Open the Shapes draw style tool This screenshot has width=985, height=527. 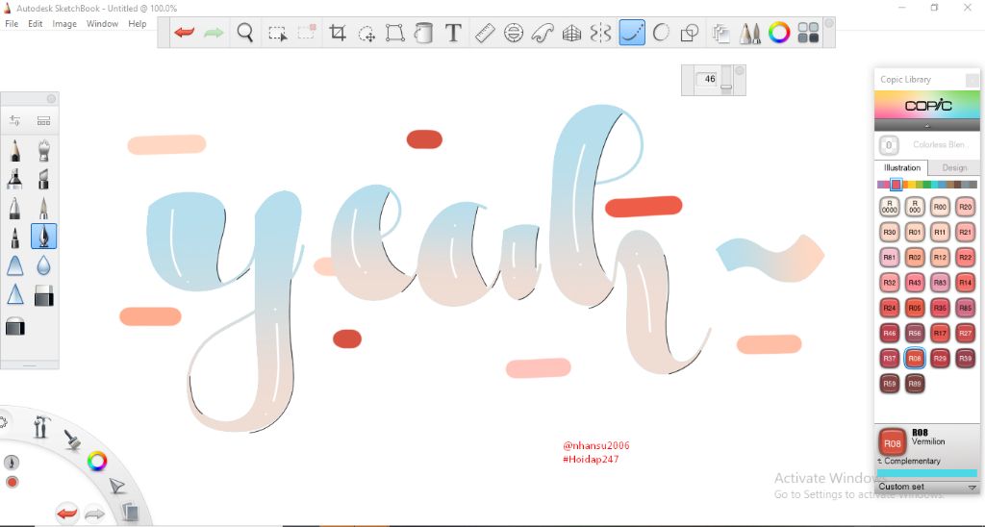pyautogui.click(x=690, y=33)
